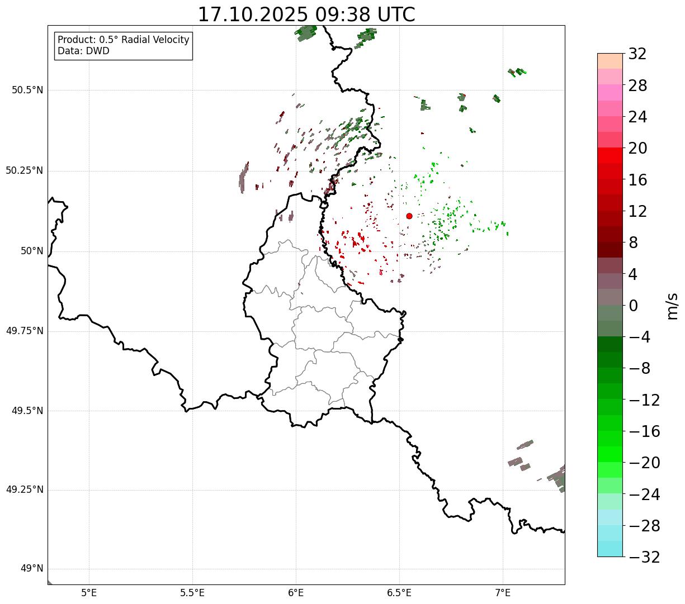685x604 pixels.
Task: Click the colorbar label '12'
Action: (637, 211)
